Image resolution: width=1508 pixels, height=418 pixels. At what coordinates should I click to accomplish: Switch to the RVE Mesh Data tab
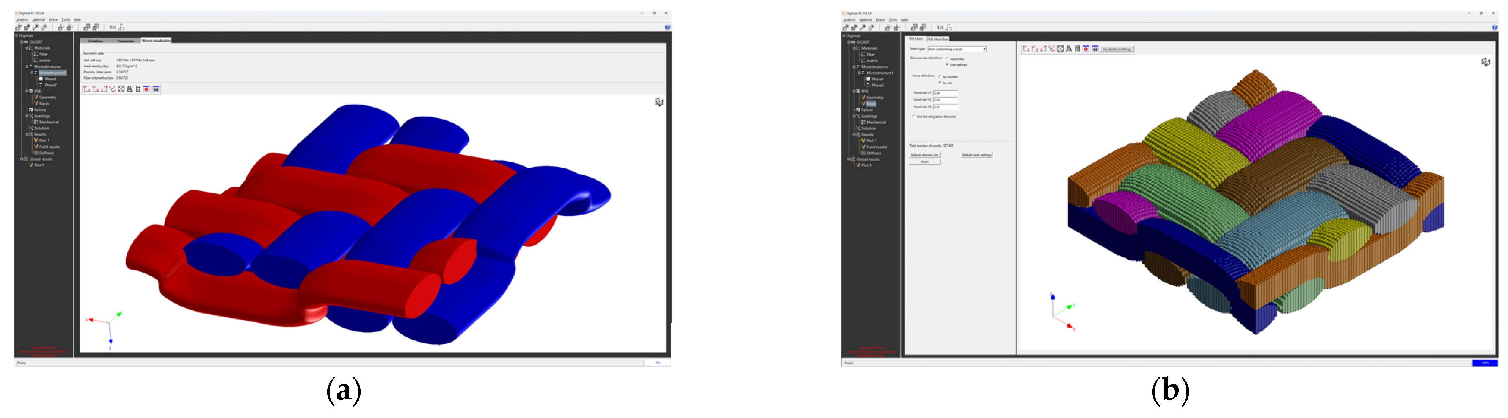point(938,39)
